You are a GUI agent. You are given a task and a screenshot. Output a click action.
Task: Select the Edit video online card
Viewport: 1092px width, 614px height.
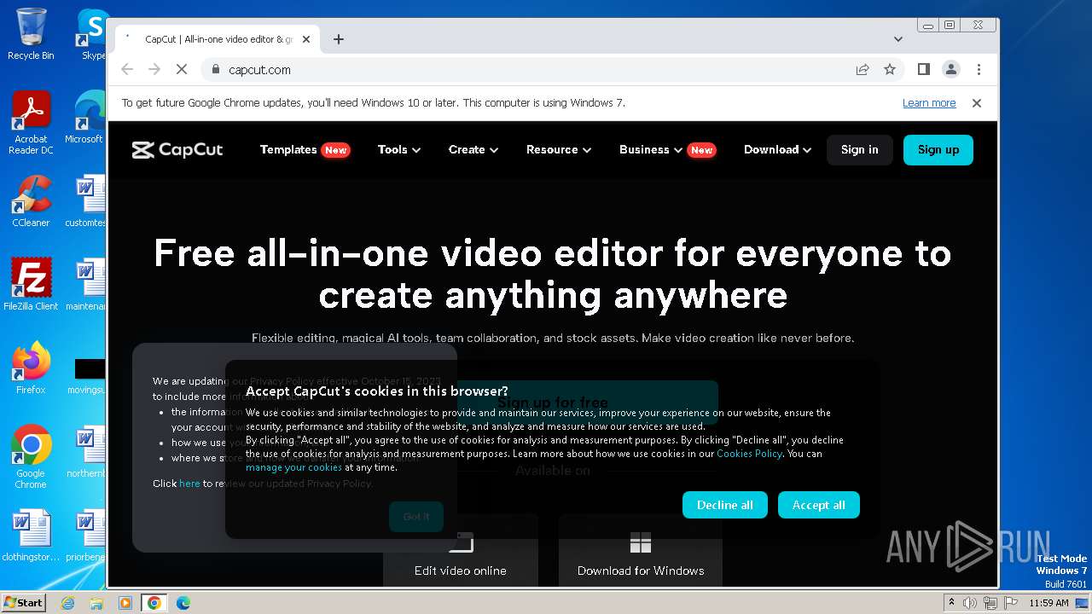[461, 551]
